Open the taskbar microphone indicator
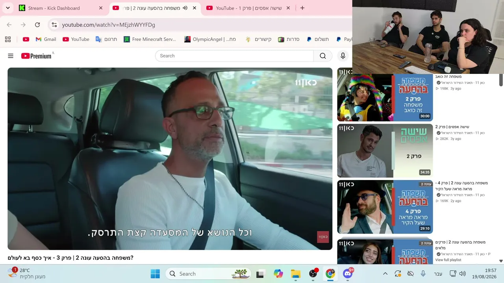 point(423,274)
